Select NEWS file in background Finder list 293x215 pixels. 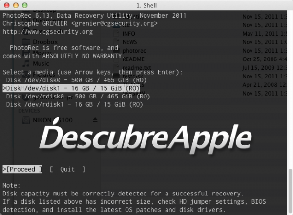click(130, 42)
